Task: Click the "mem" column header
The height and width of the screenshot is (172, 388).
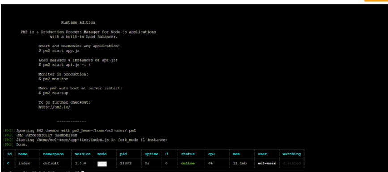Action: pos(236,154)
